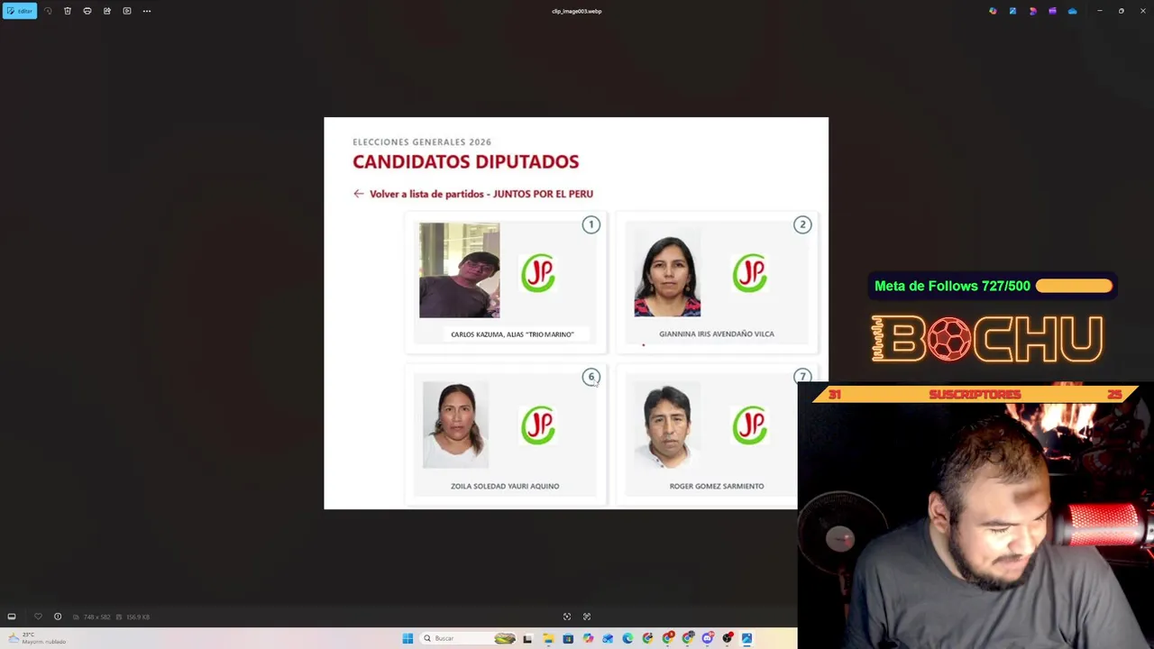Mark image as favorite with heart icon
This screenshot has height=649, width=1154.
(38, 617)
